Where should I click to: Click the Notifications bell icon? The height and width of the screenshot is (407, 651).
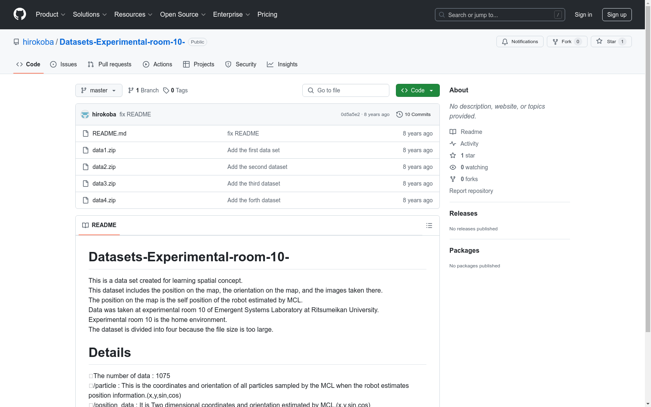(505, 42)
